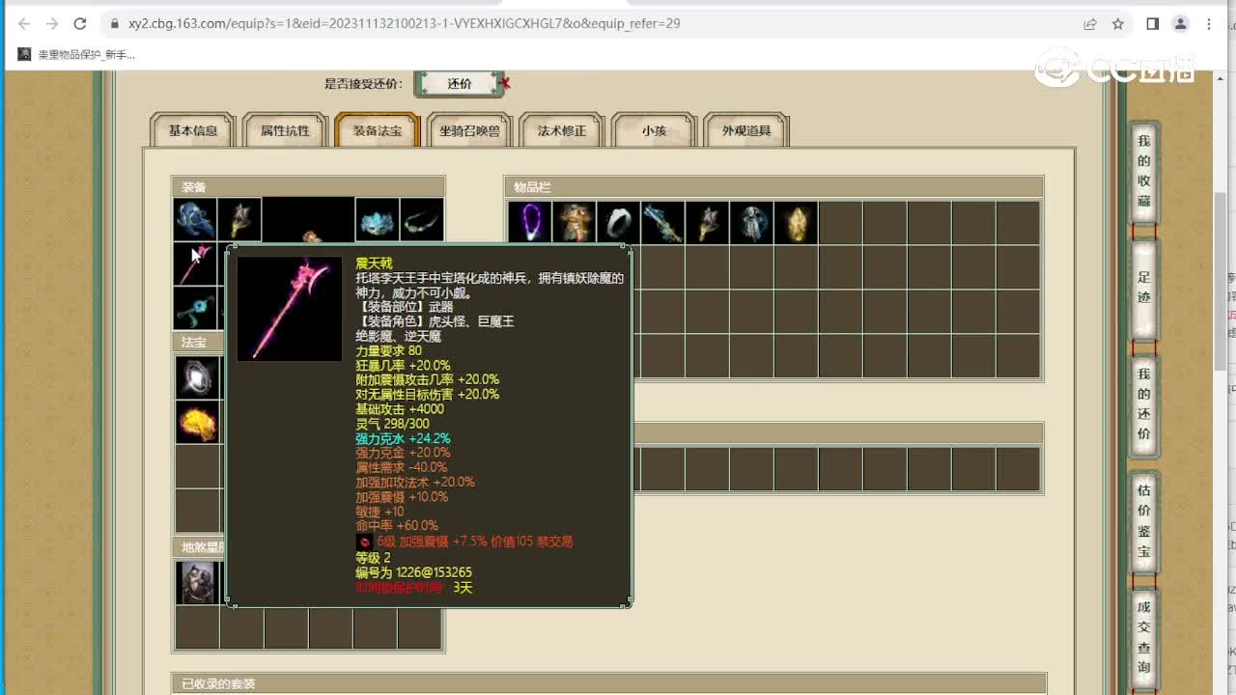Click the 基础攻击 +4000 line
The height and width of the screenshot is (695, 1236).
coord(400,409)
